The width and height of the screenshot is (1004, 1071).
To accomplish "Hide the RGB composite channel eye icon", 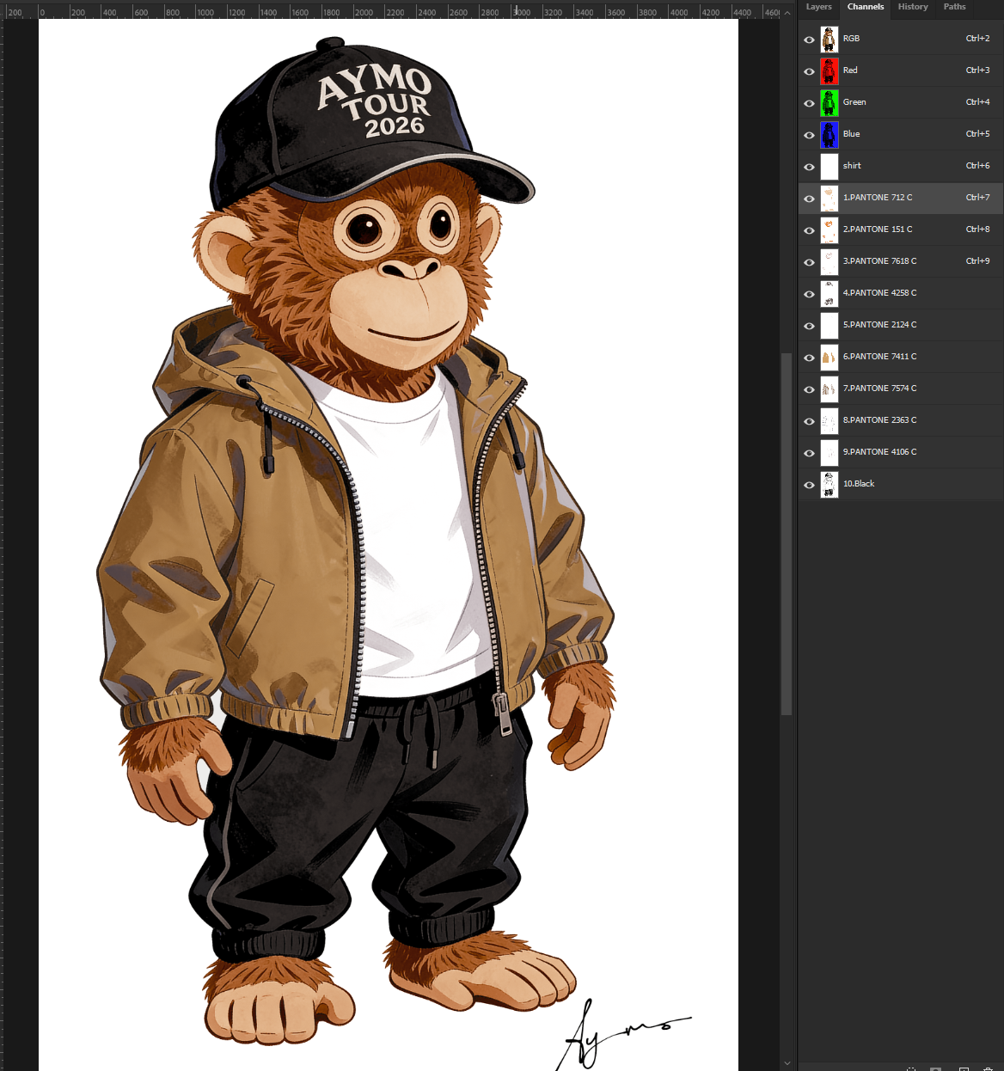I will pos(809,40).
